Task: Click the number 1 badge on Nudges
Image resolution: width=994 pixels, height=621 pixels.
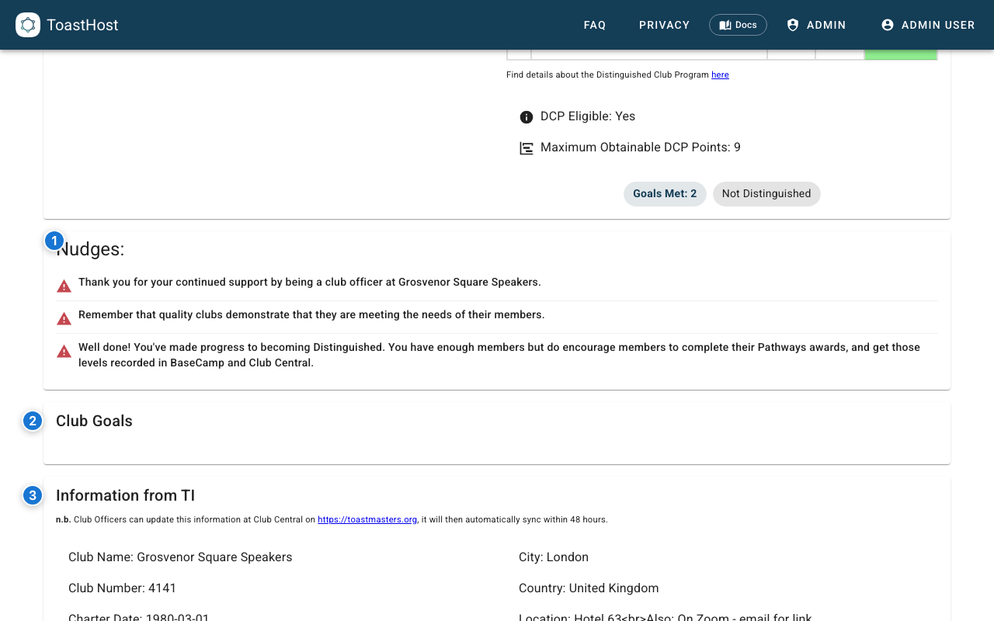Action: pyautogui.click(x=54, y=241)
